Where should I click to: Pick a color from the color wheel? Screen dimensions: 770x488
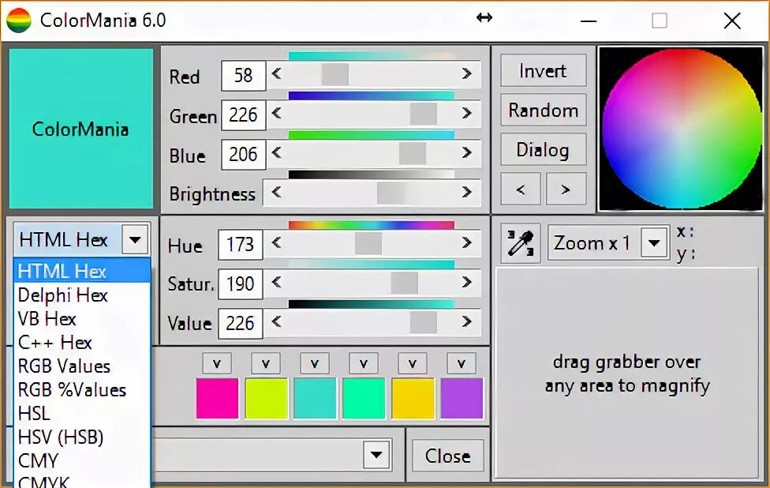(x=682, y=129)
